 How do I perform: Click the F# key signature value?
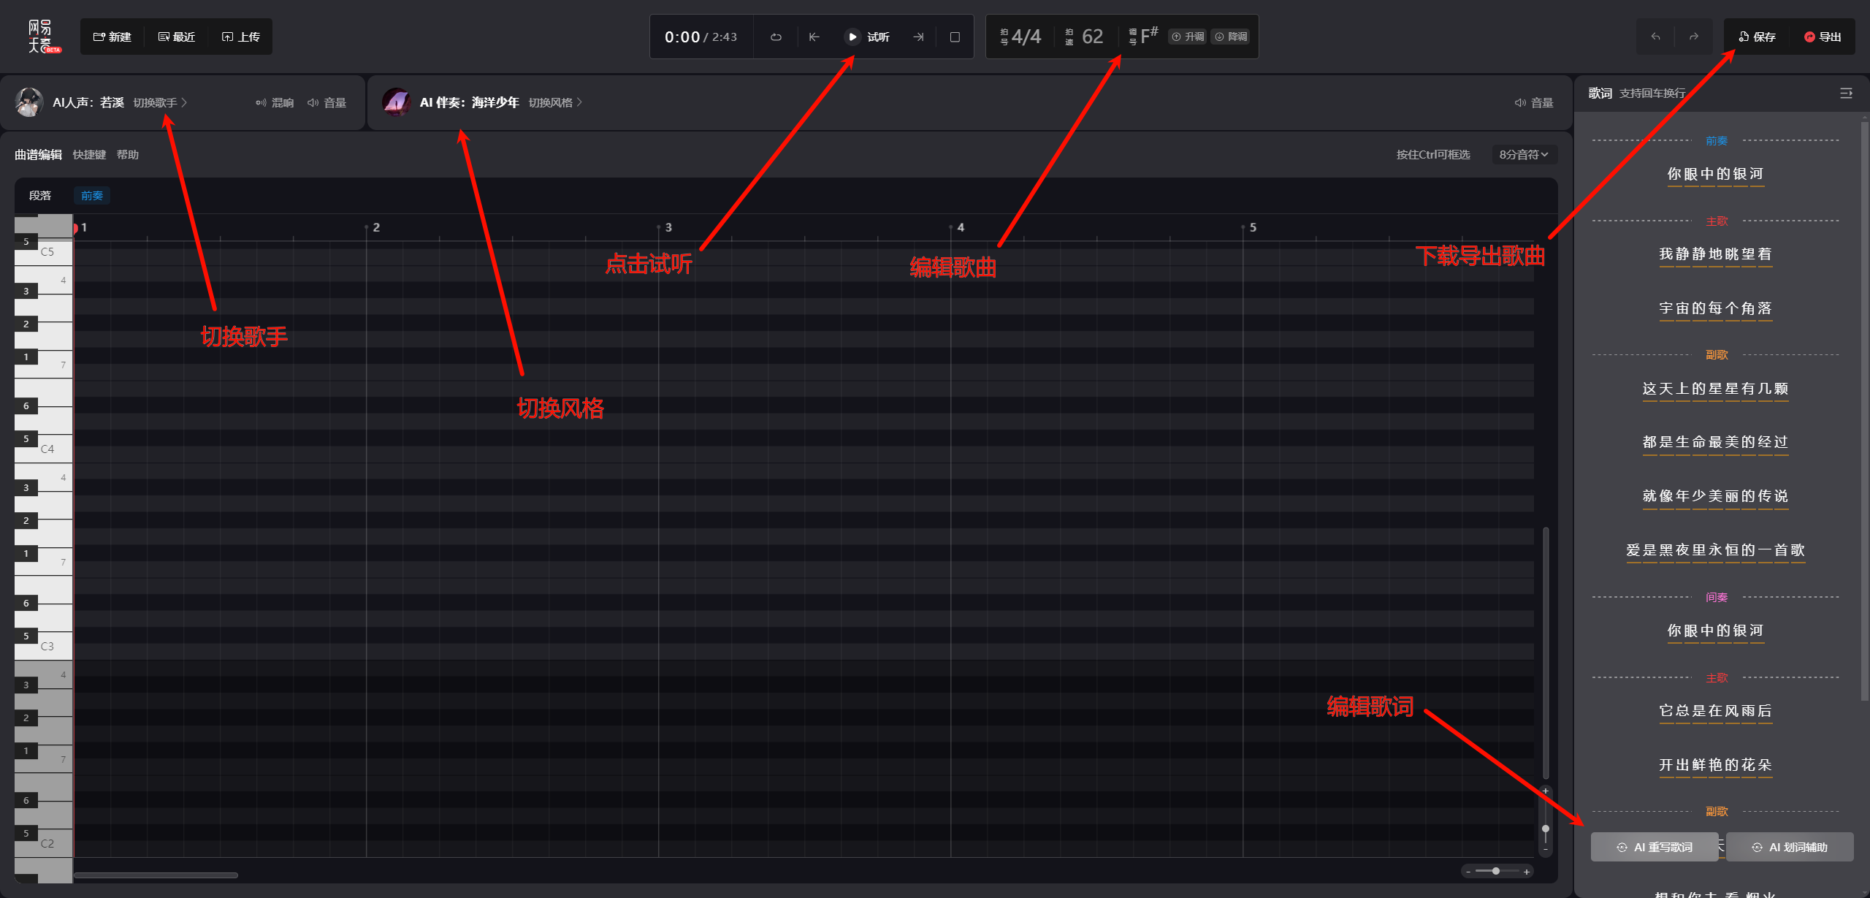coord(1149,35)
